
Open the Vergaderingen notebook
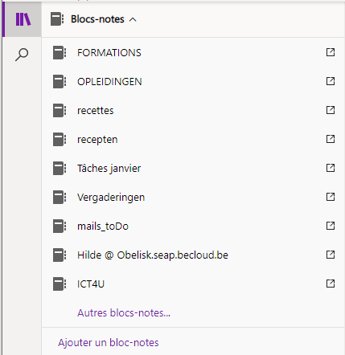(x=193, y=197)
